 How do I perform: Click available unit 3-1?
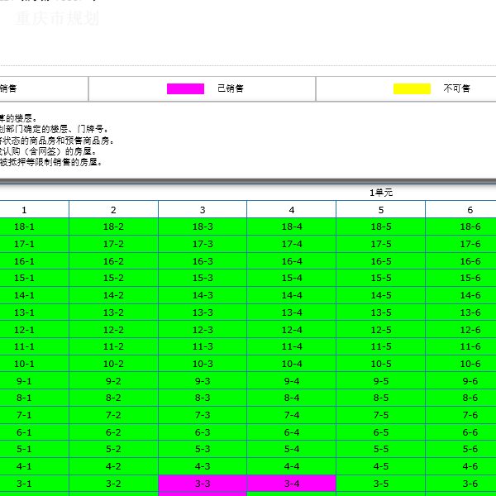[34, 484]
